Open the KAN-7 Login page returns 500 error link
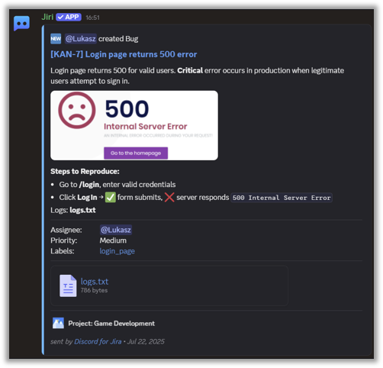 point(124,54)
